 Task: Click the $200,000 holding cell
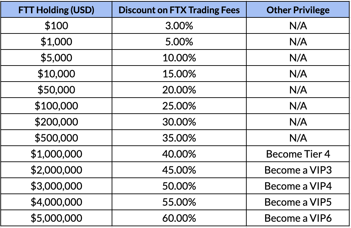[x=57, y=122]
